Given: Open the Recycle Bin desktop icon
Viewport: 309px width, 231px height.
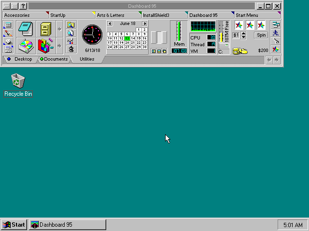Looking at the screenshot, I should pyautogui.click(x=18, y=85).
